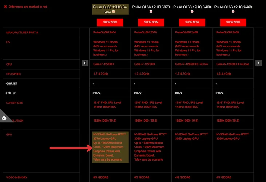266x182 pixels.
Task: Click the CPU SPEED row label
Action: [x=13, y=74]
